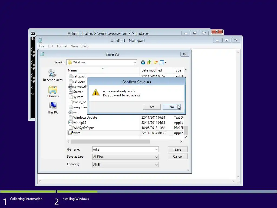
Task: Sort files by Name column header
Action: click(x=103, y=70)
